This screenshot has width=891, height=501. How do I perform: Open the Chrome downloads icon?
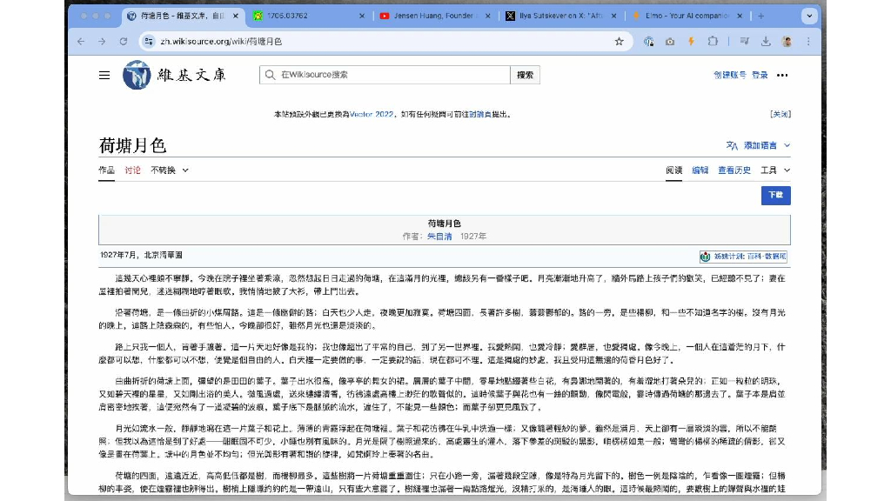(766, 41)
